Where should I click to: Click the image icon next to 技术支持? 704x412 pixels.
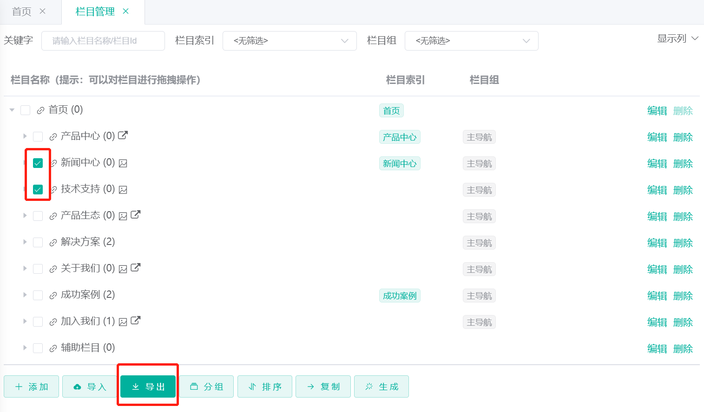coord(123,190)
